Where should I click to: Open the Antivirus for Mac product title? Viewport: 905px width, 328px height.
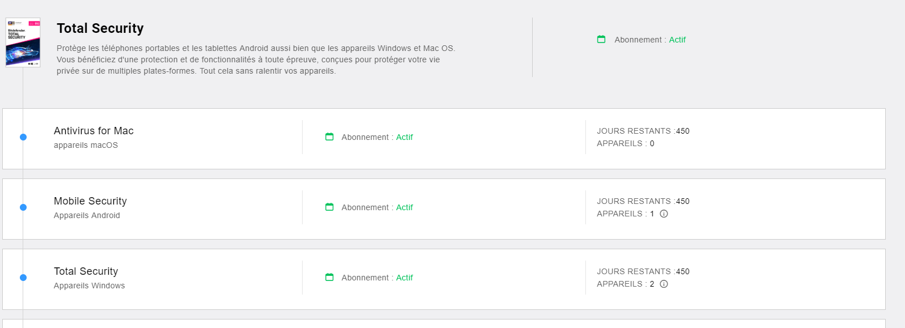click(94, 131)
